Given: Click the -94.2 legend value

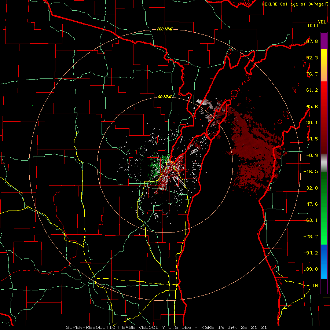Looking at the screenshot, I should click(x=311, y=253).
